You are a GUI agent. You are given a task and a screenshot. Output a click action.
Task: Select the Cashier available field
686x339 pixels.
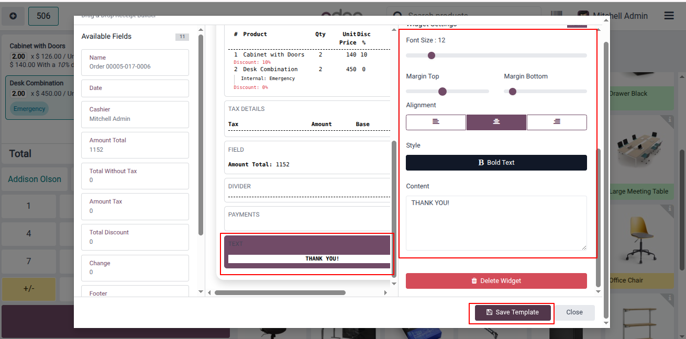tap(135, 115)
